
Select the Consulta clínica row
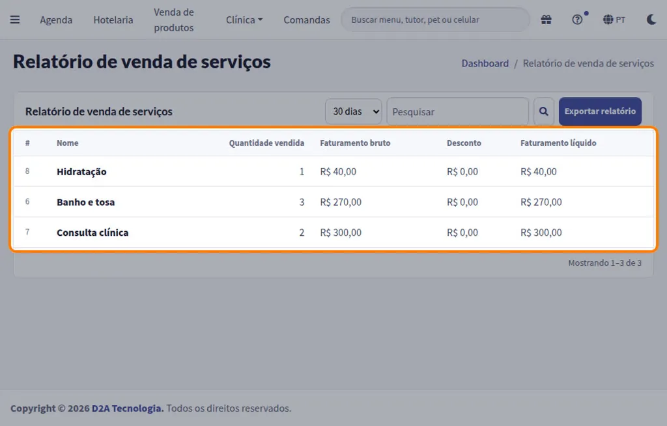[334, 233]
